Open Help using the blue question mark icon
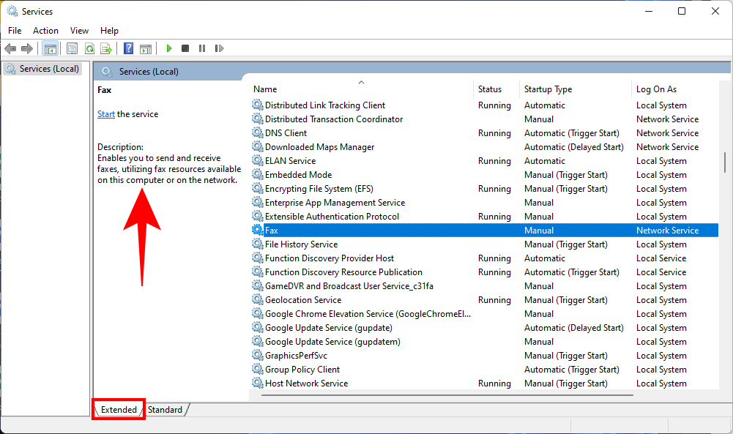The height and width of the screenshot is (434, 733). pos(128,48)
